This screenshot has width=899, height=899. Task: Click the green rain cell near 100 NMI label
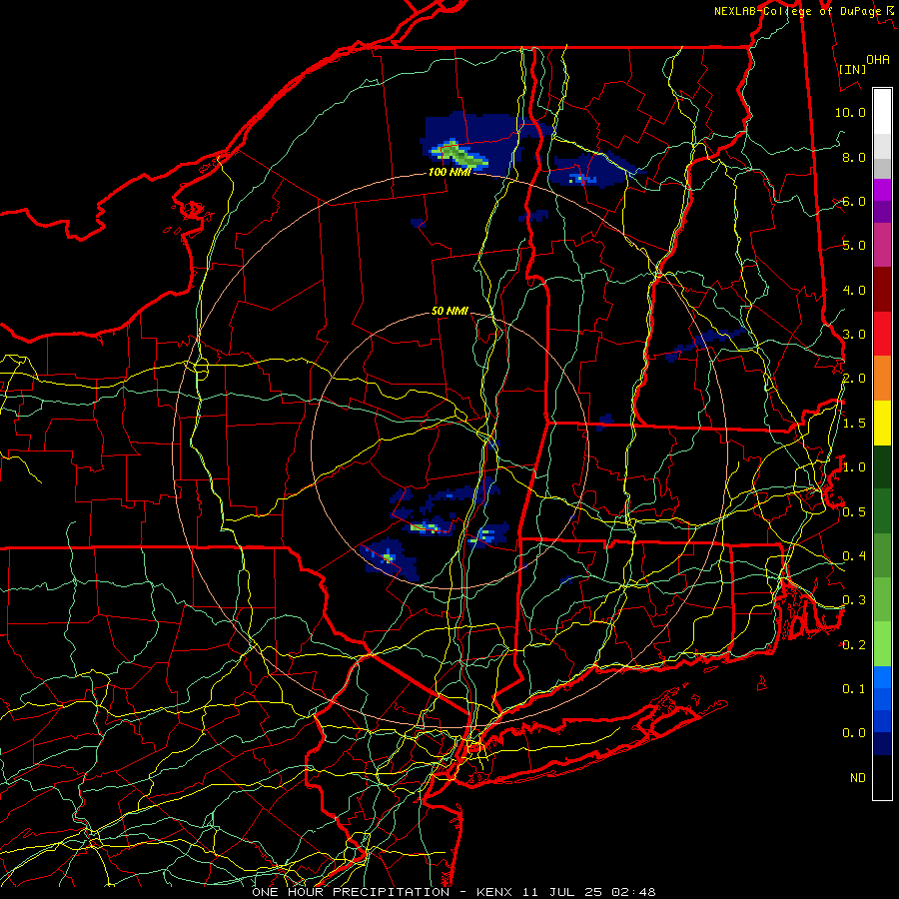pyautogui.click(x=458, y=155)
